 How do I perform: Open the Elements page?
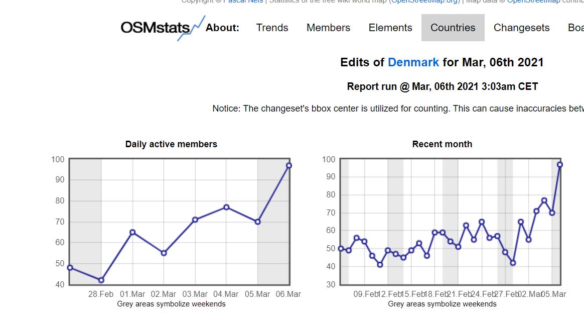(390, 28)
